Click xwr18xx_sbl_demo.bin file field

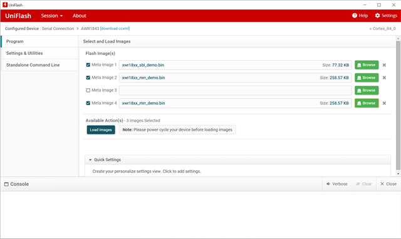point(236,65)
